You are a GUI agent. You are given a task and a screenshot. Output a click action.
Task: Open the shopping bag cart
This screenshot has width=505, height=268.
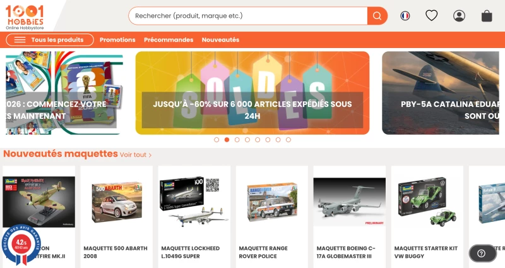point(487,16)
